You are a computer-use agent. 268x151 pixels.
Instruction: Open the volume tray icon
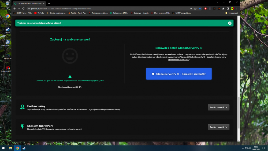(x=250, y=148)
